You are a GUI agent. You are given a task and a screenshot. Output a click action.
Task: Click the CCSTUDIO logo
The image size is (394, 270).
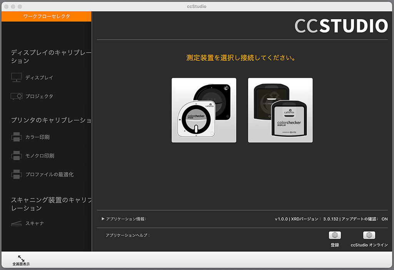click(341, 26)
